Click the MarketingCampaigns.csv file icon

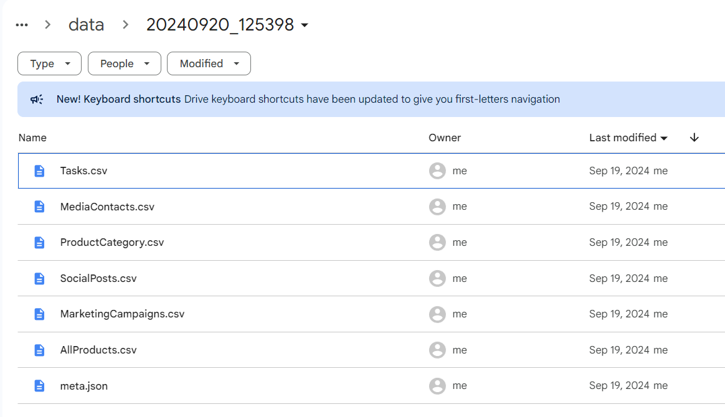click(x=39, y=314)
